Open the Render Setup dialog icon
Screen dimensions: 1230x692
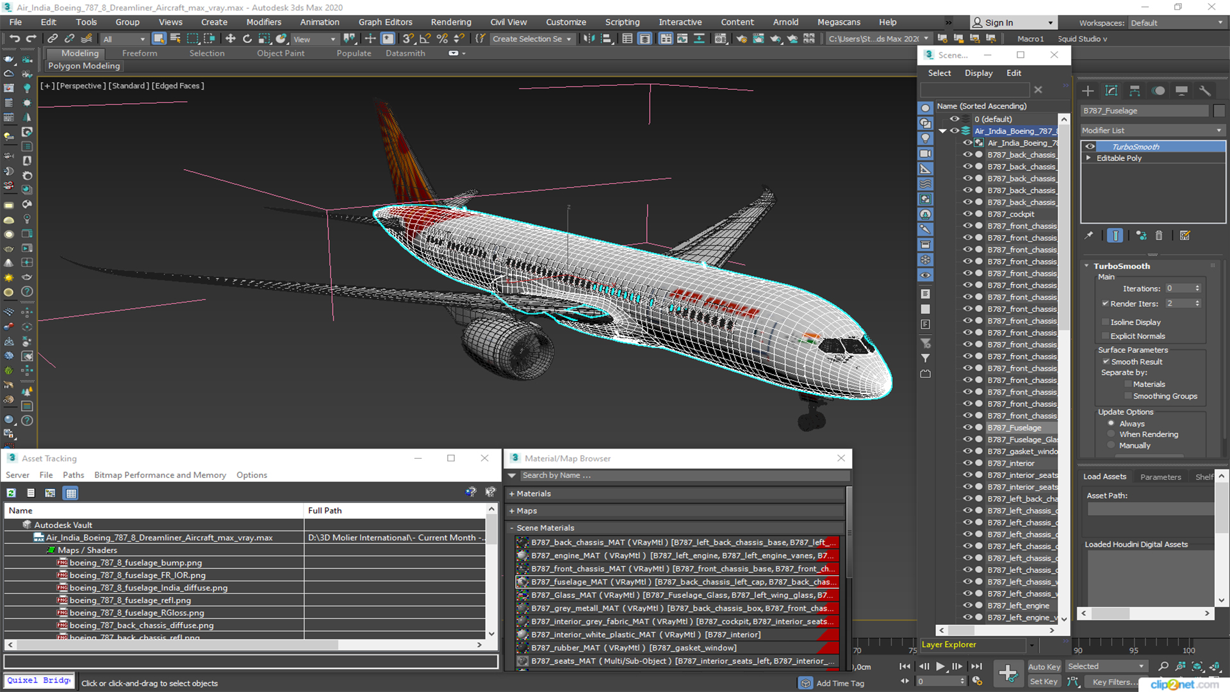(x=741, y=39)
